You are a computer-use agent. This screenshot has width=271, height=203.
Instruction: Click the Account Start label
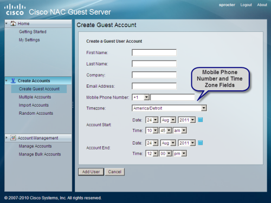99,125
